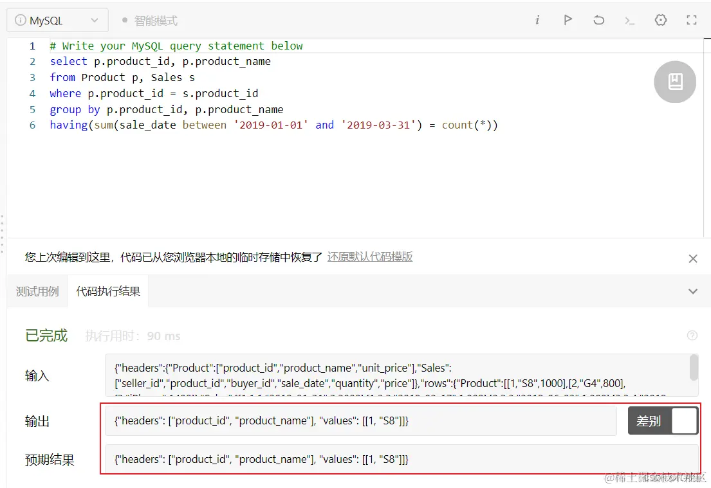The image size is (711, 488).
Task: Open editor settings gear icon
Action: (x=661, y=20)
